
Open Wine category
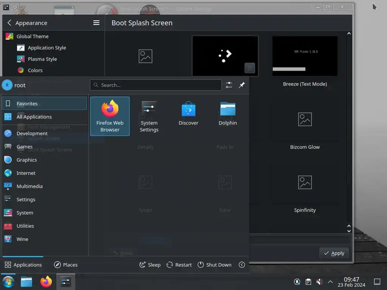coord(44,239)
